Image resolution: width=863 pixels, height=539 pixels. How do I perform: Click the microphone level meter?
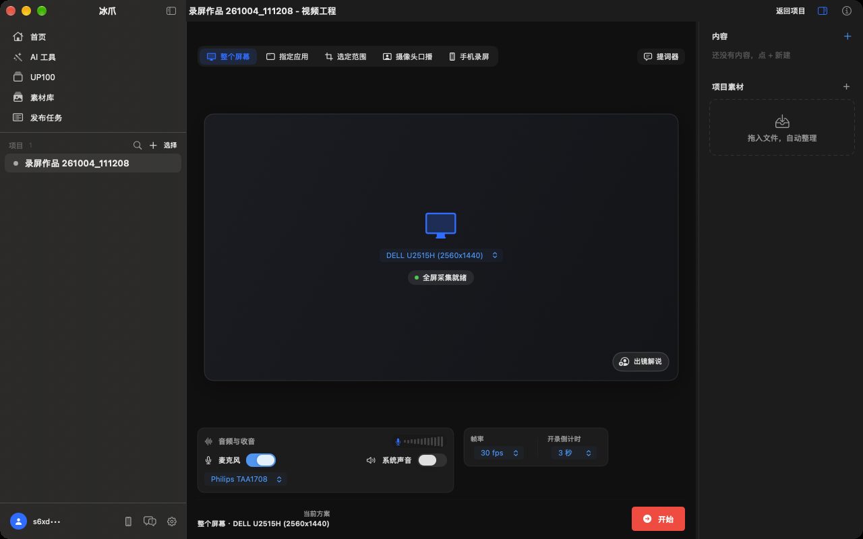[419, 441]
